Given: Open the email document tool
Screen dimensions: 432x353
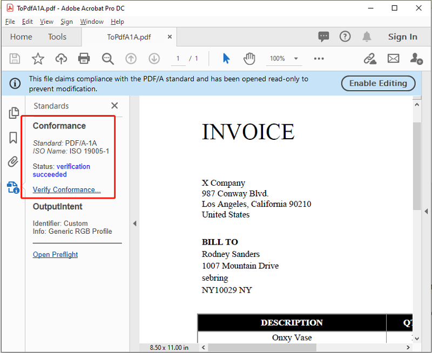Looking at the screenshot, I should [393, 58].
